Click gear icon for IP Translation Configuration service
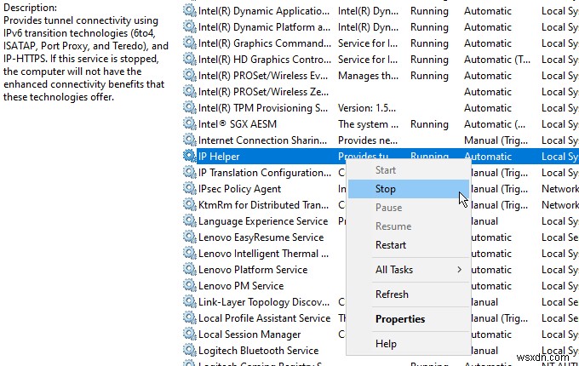 (x=189, y=173)
